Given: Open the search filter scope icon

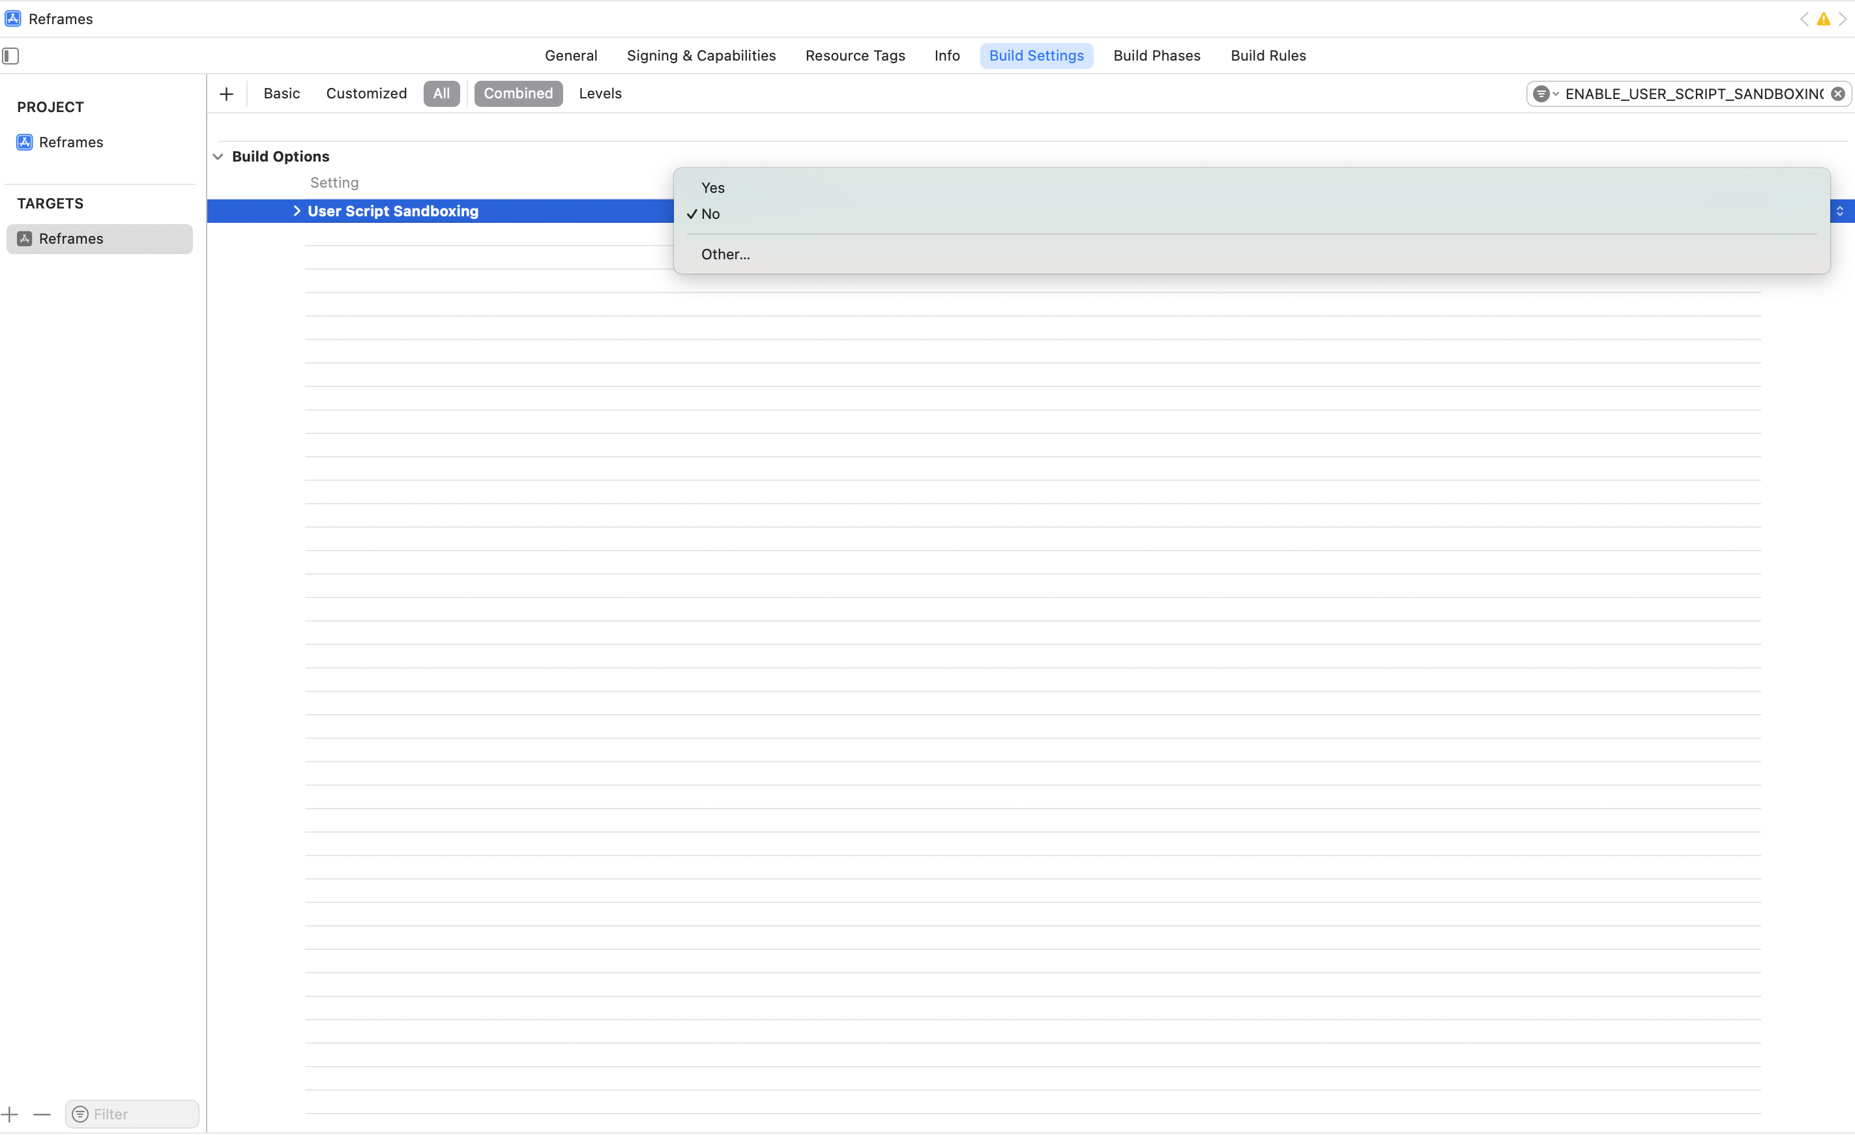Looking at the screenshot, I should (1543, 94).
